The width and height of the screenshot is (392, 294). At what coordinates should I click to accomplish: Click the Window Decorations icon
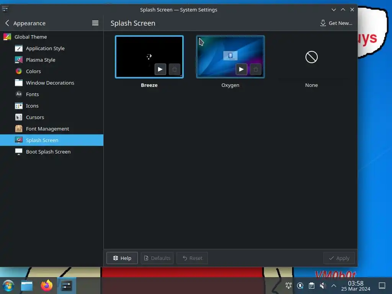19,83
